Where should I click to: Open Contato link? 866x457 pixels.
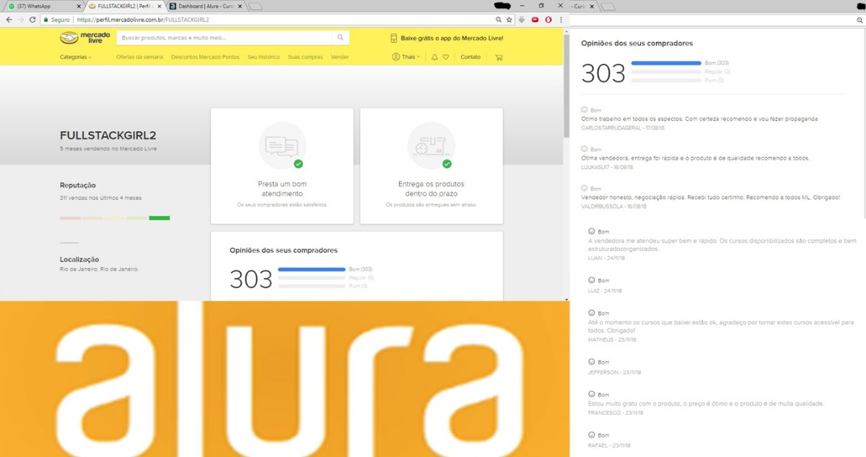(x=471, y=57)
